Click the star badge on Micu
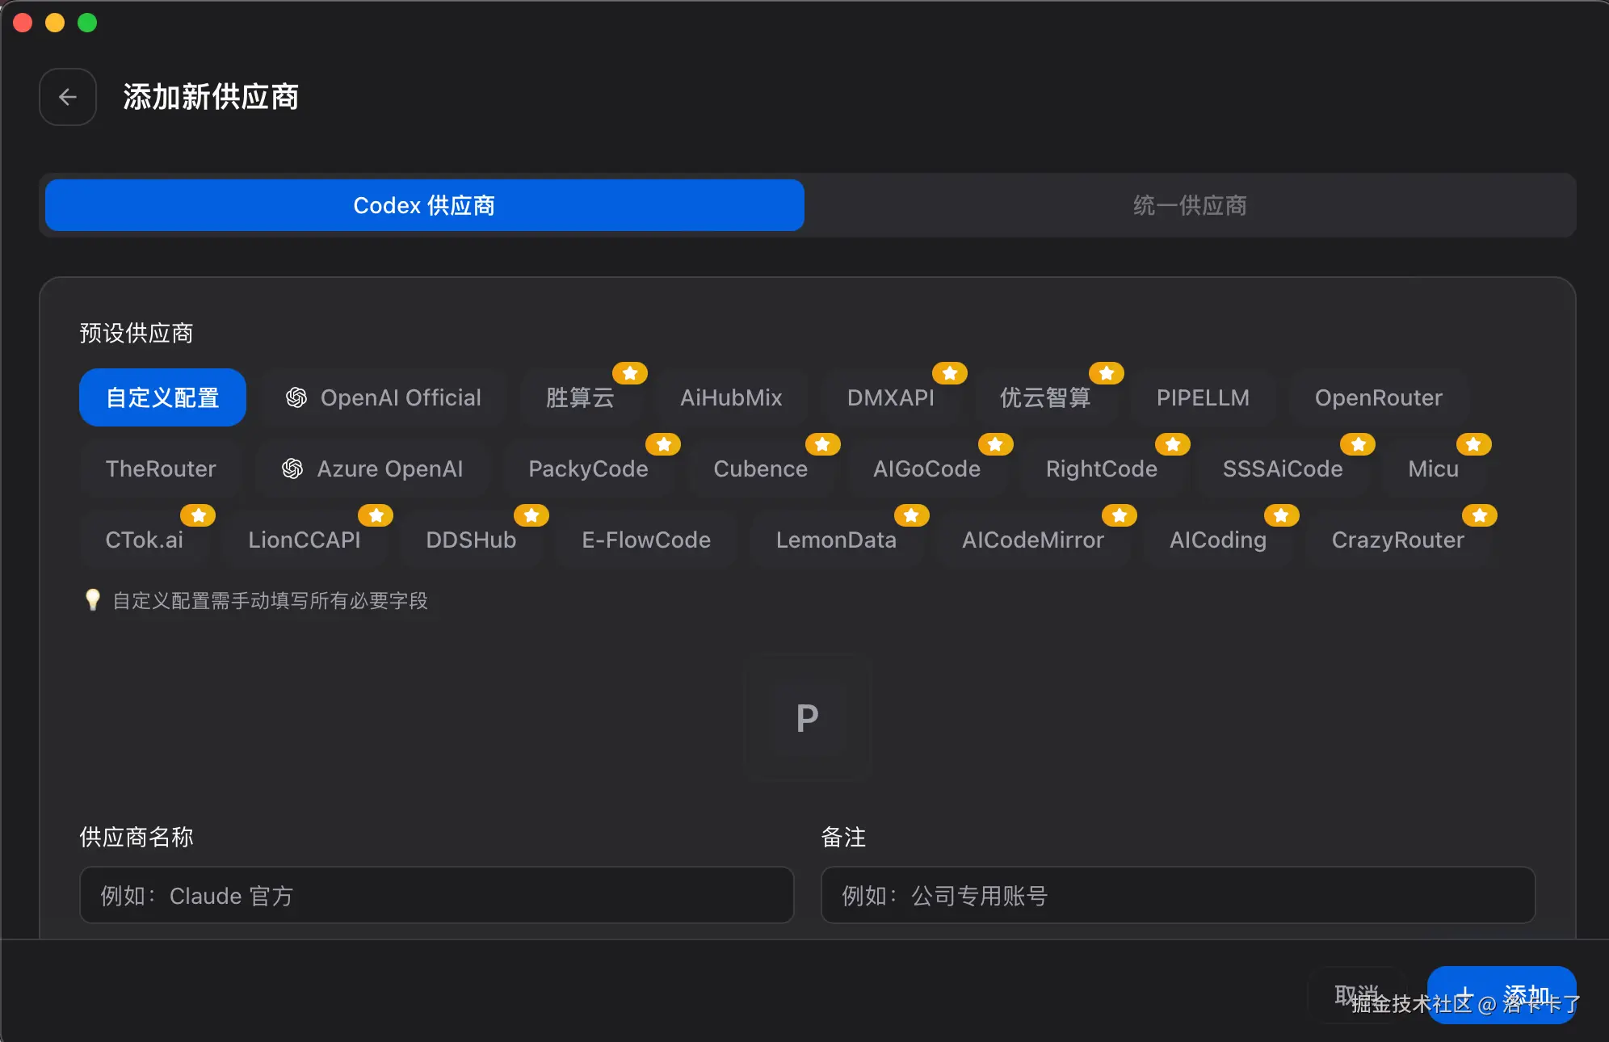This screenshot has width=1609, height=1042. (x=1474, y=444)
